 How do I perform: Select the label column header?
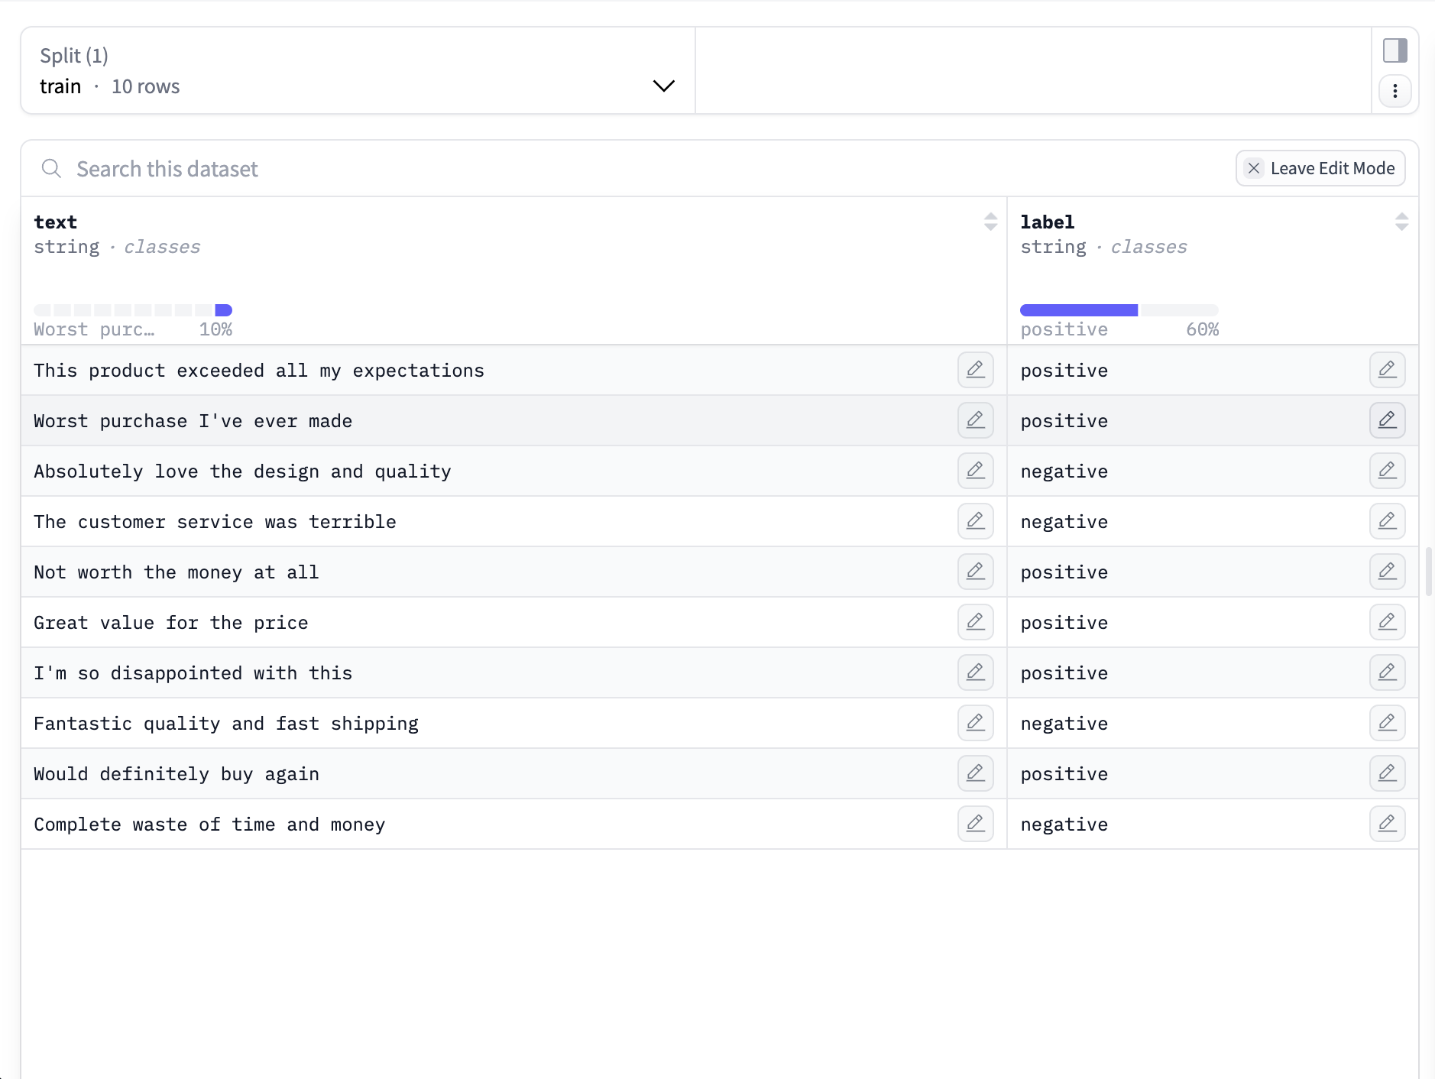1047,222
